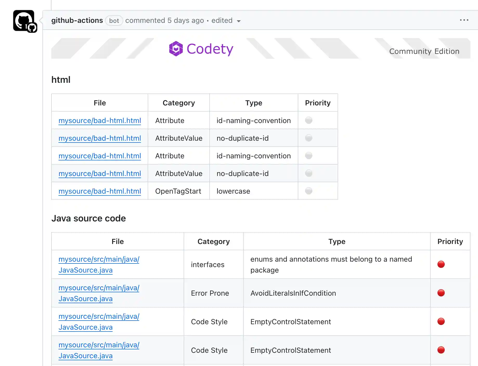Open mysource/bad-html.html from the AttributeValue no-duplicate-id row
478x366 pixels.
click(100, 138)
